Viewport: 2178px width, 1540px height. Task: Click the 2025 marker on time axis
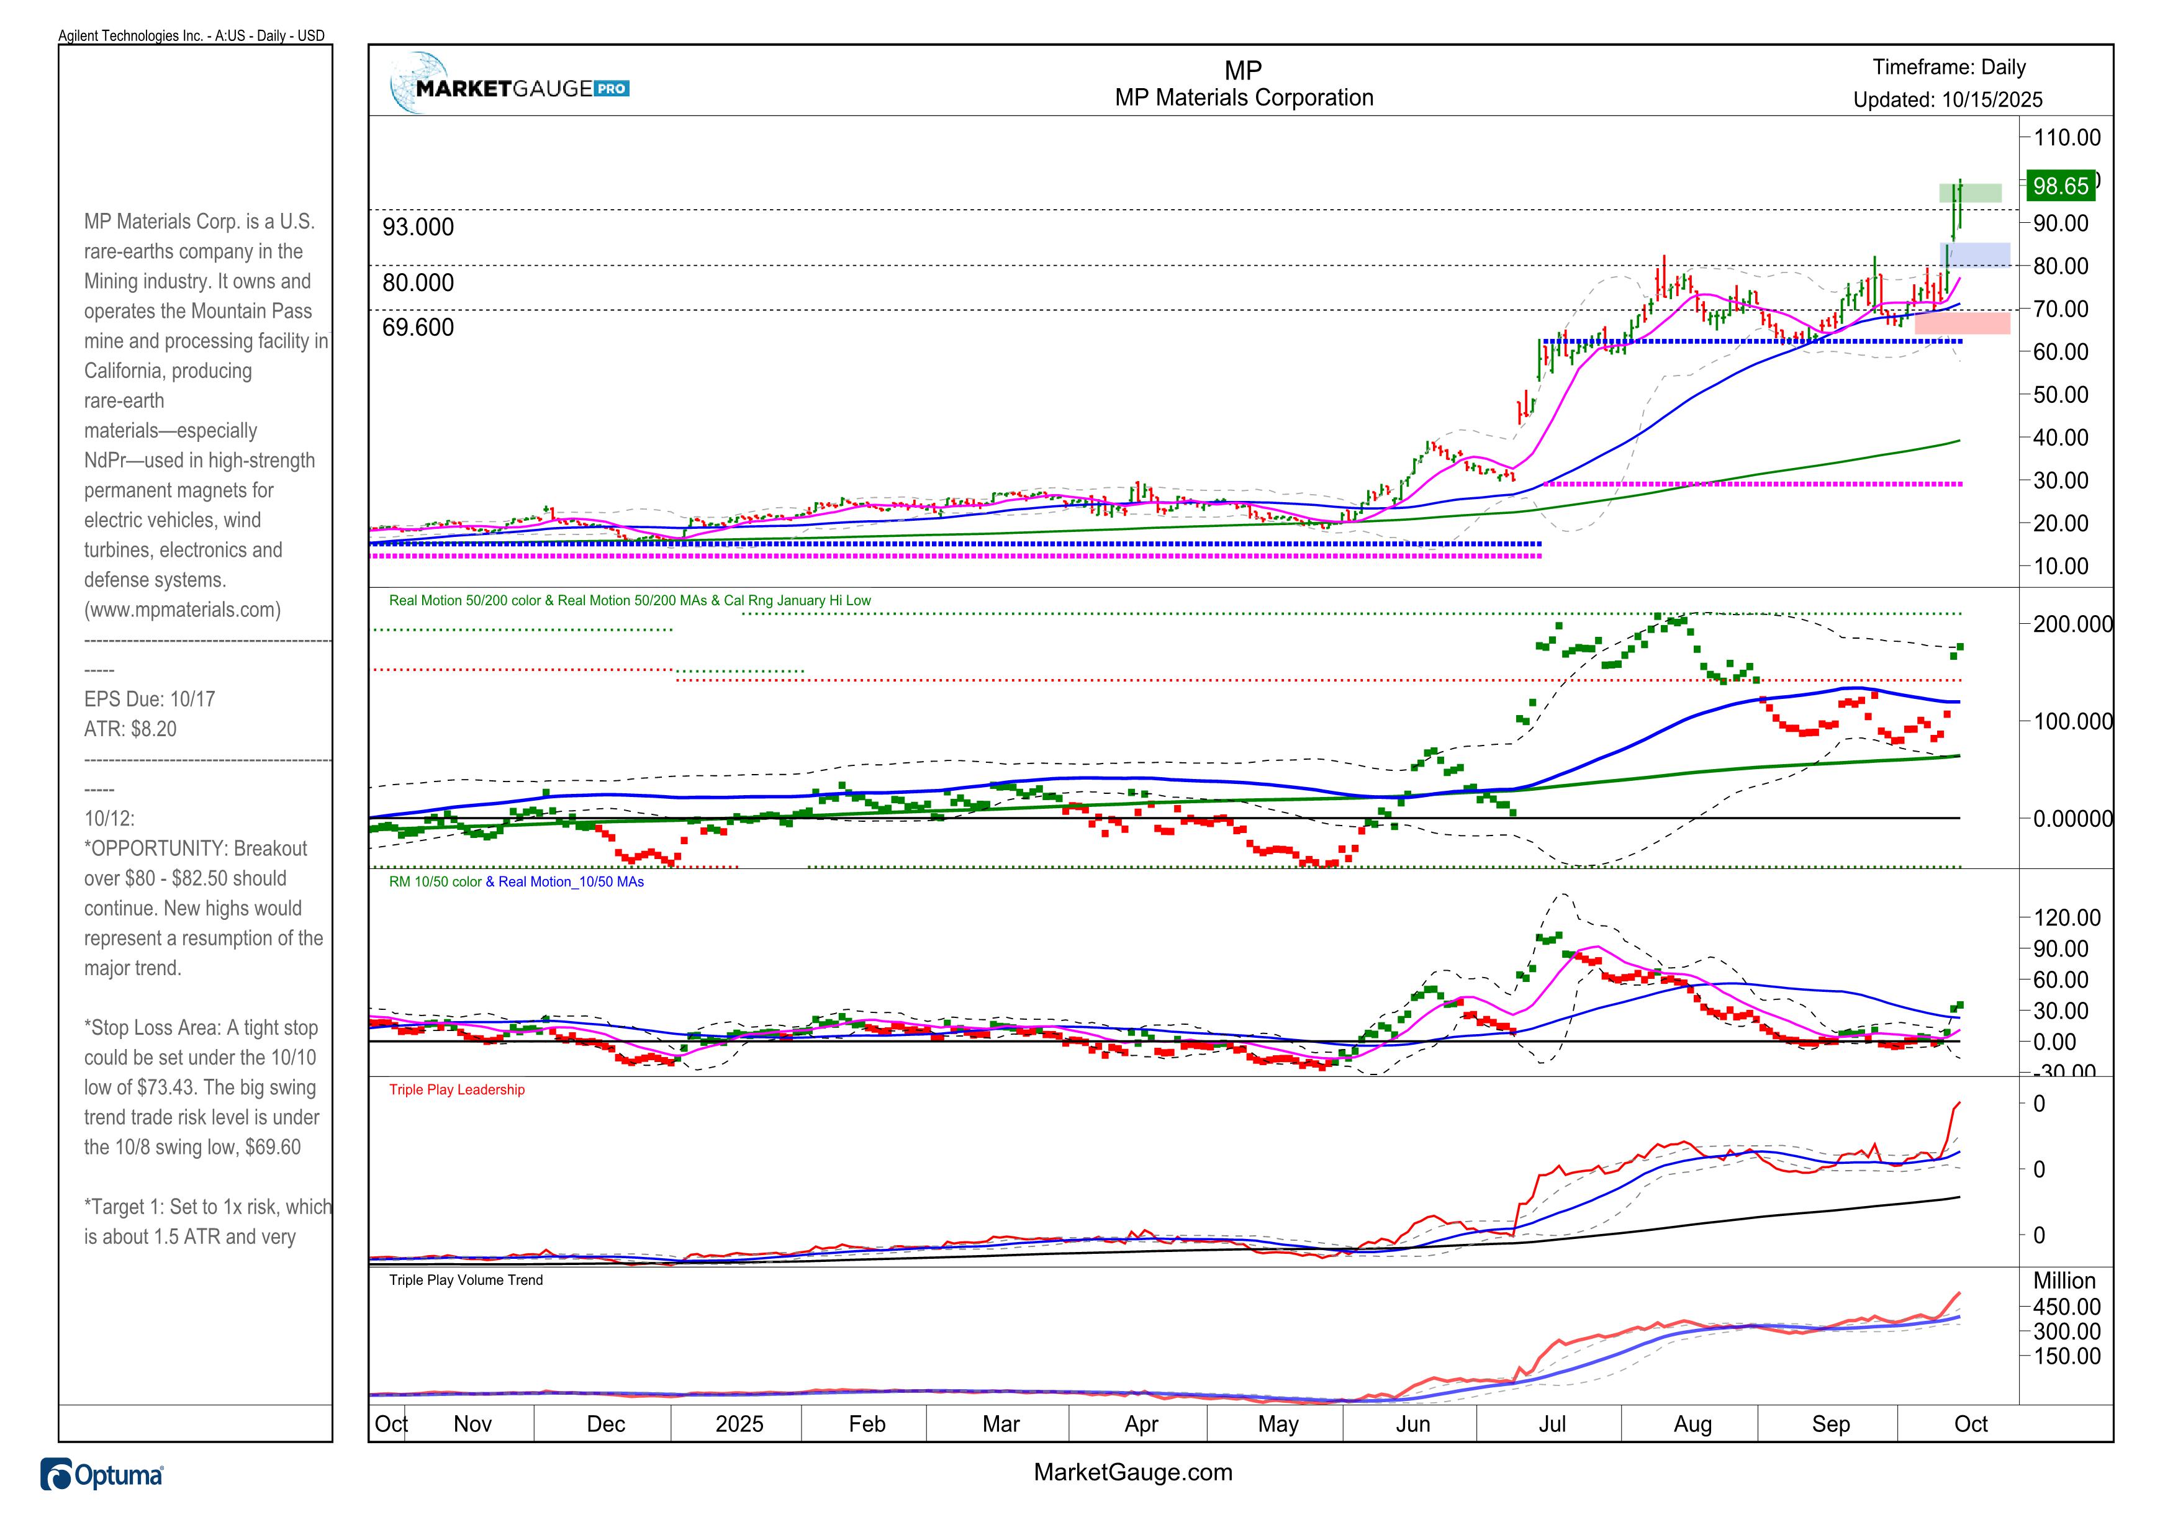739,1425
